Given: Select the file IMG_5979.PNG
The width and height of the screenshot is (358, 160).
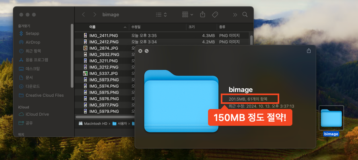Looking at the screenshot, I should 104,111.
